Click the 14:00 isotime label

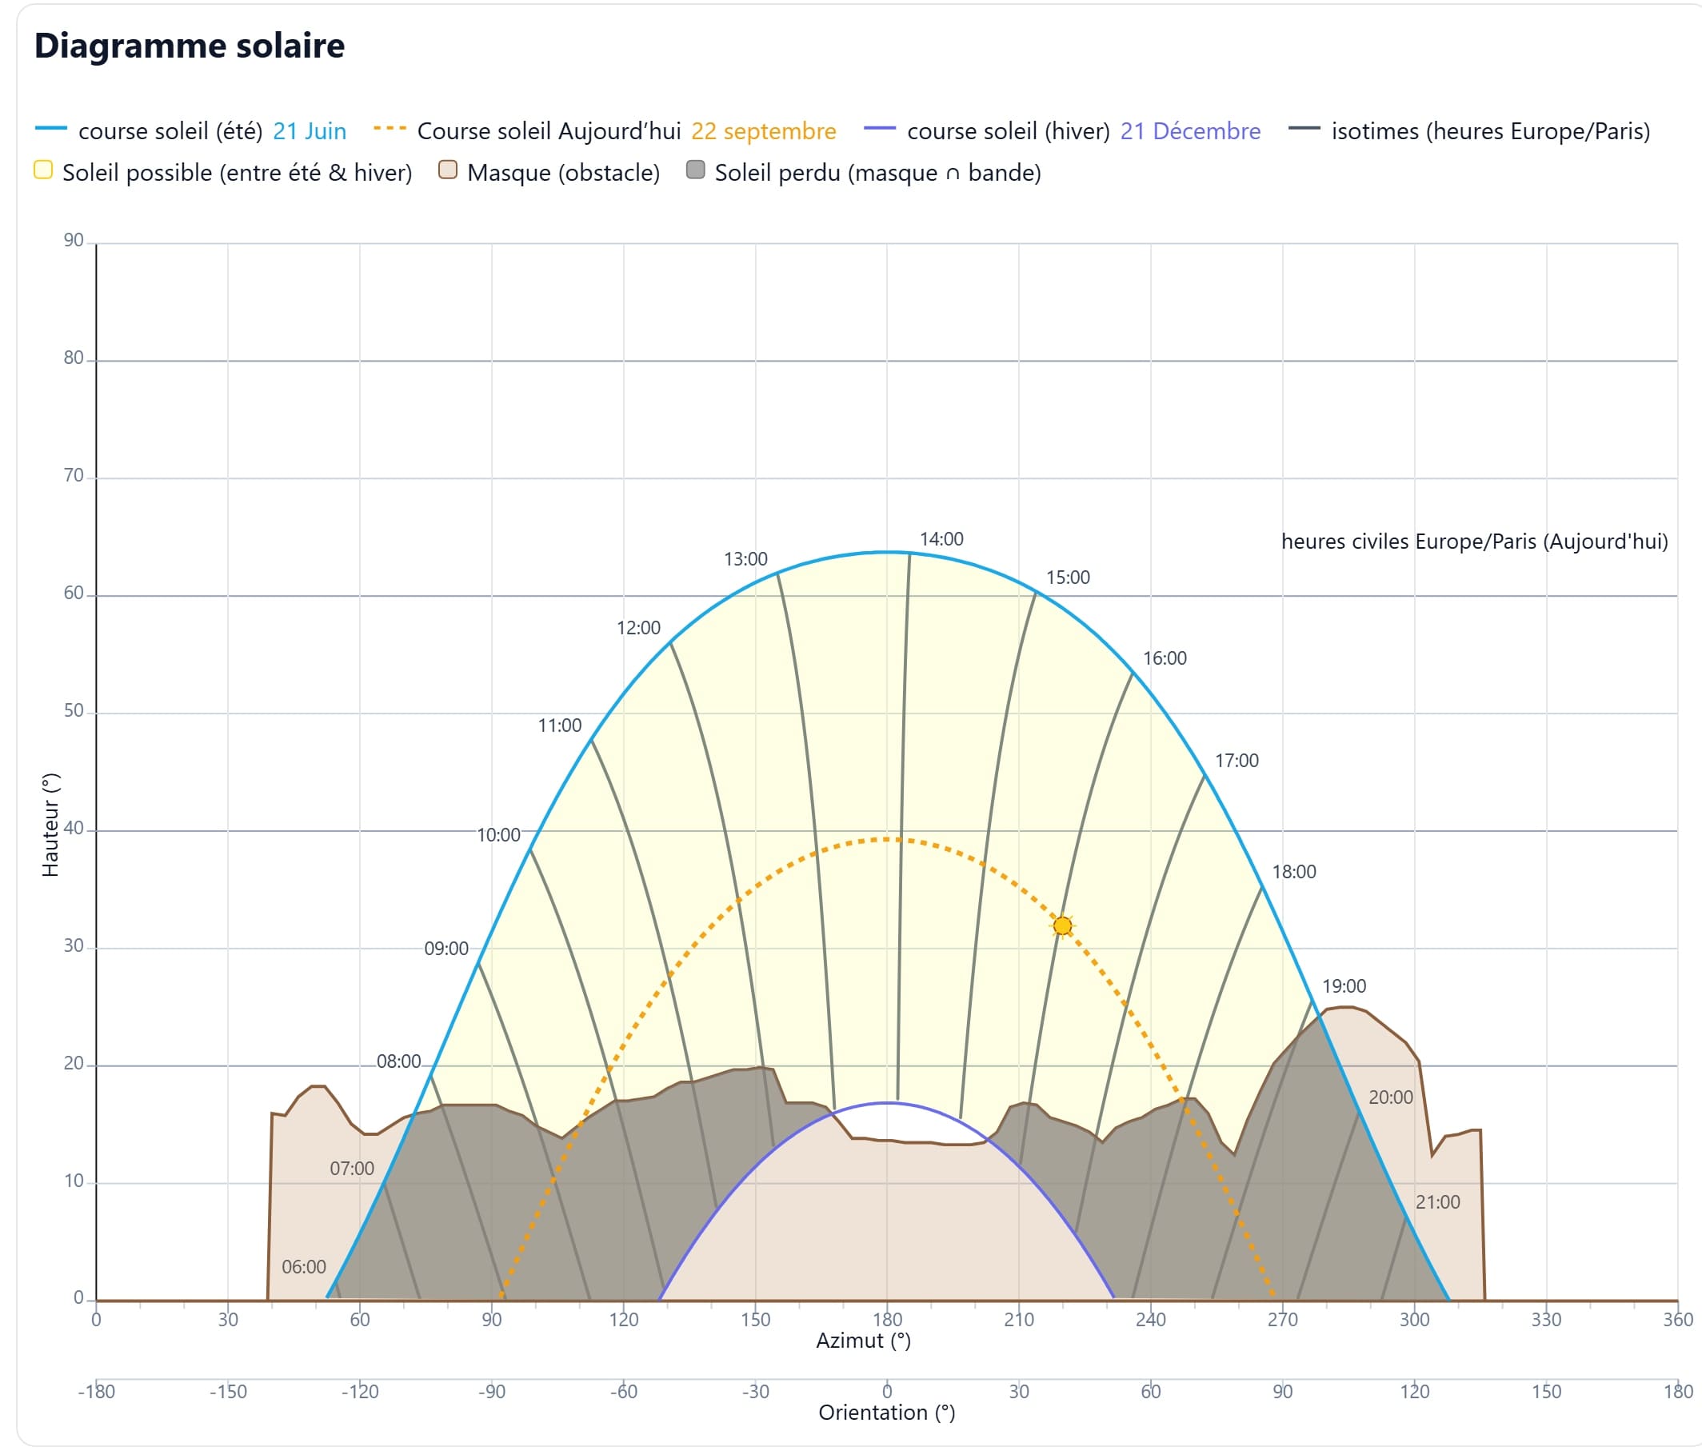(x=941, y=539)
